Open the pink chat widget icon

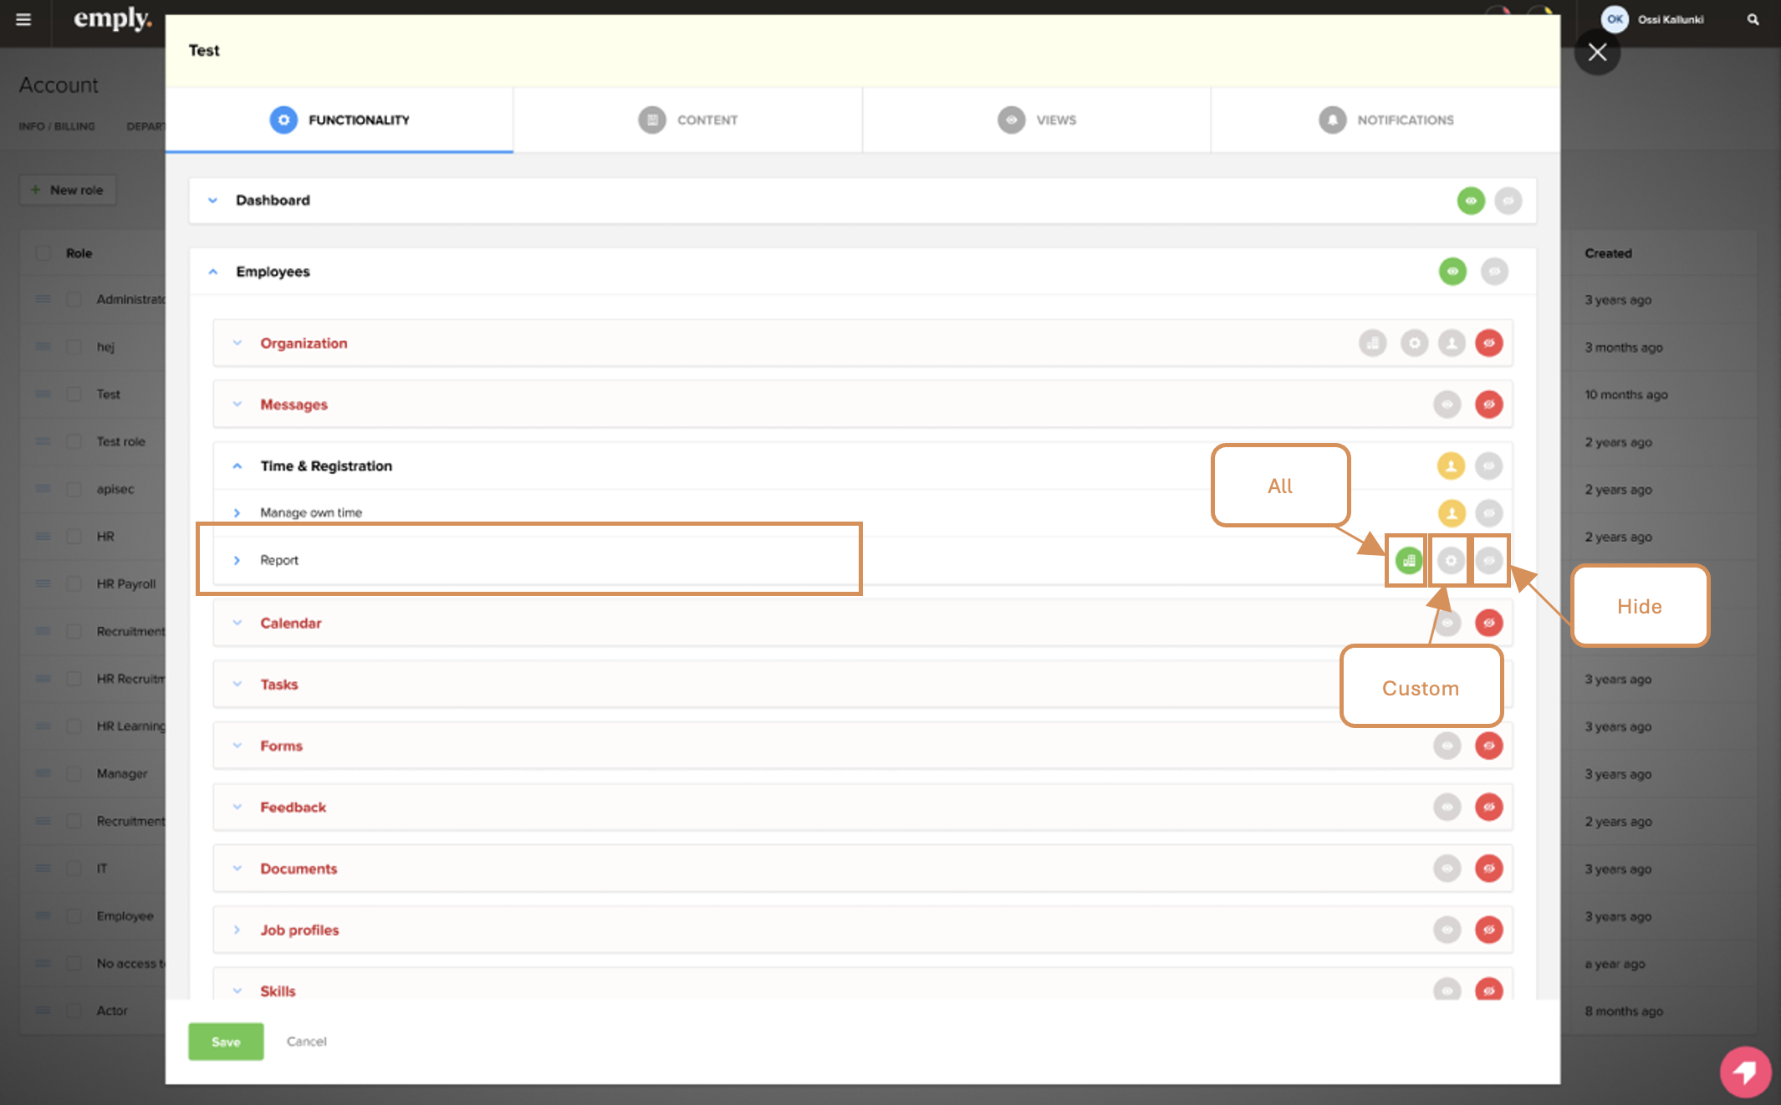pos(1744,1071)
